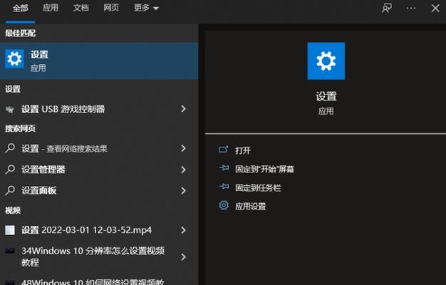Switch to the 文档 tab
Image resolution: width=446 pixels, height=285 pixels.
(81, 8)
